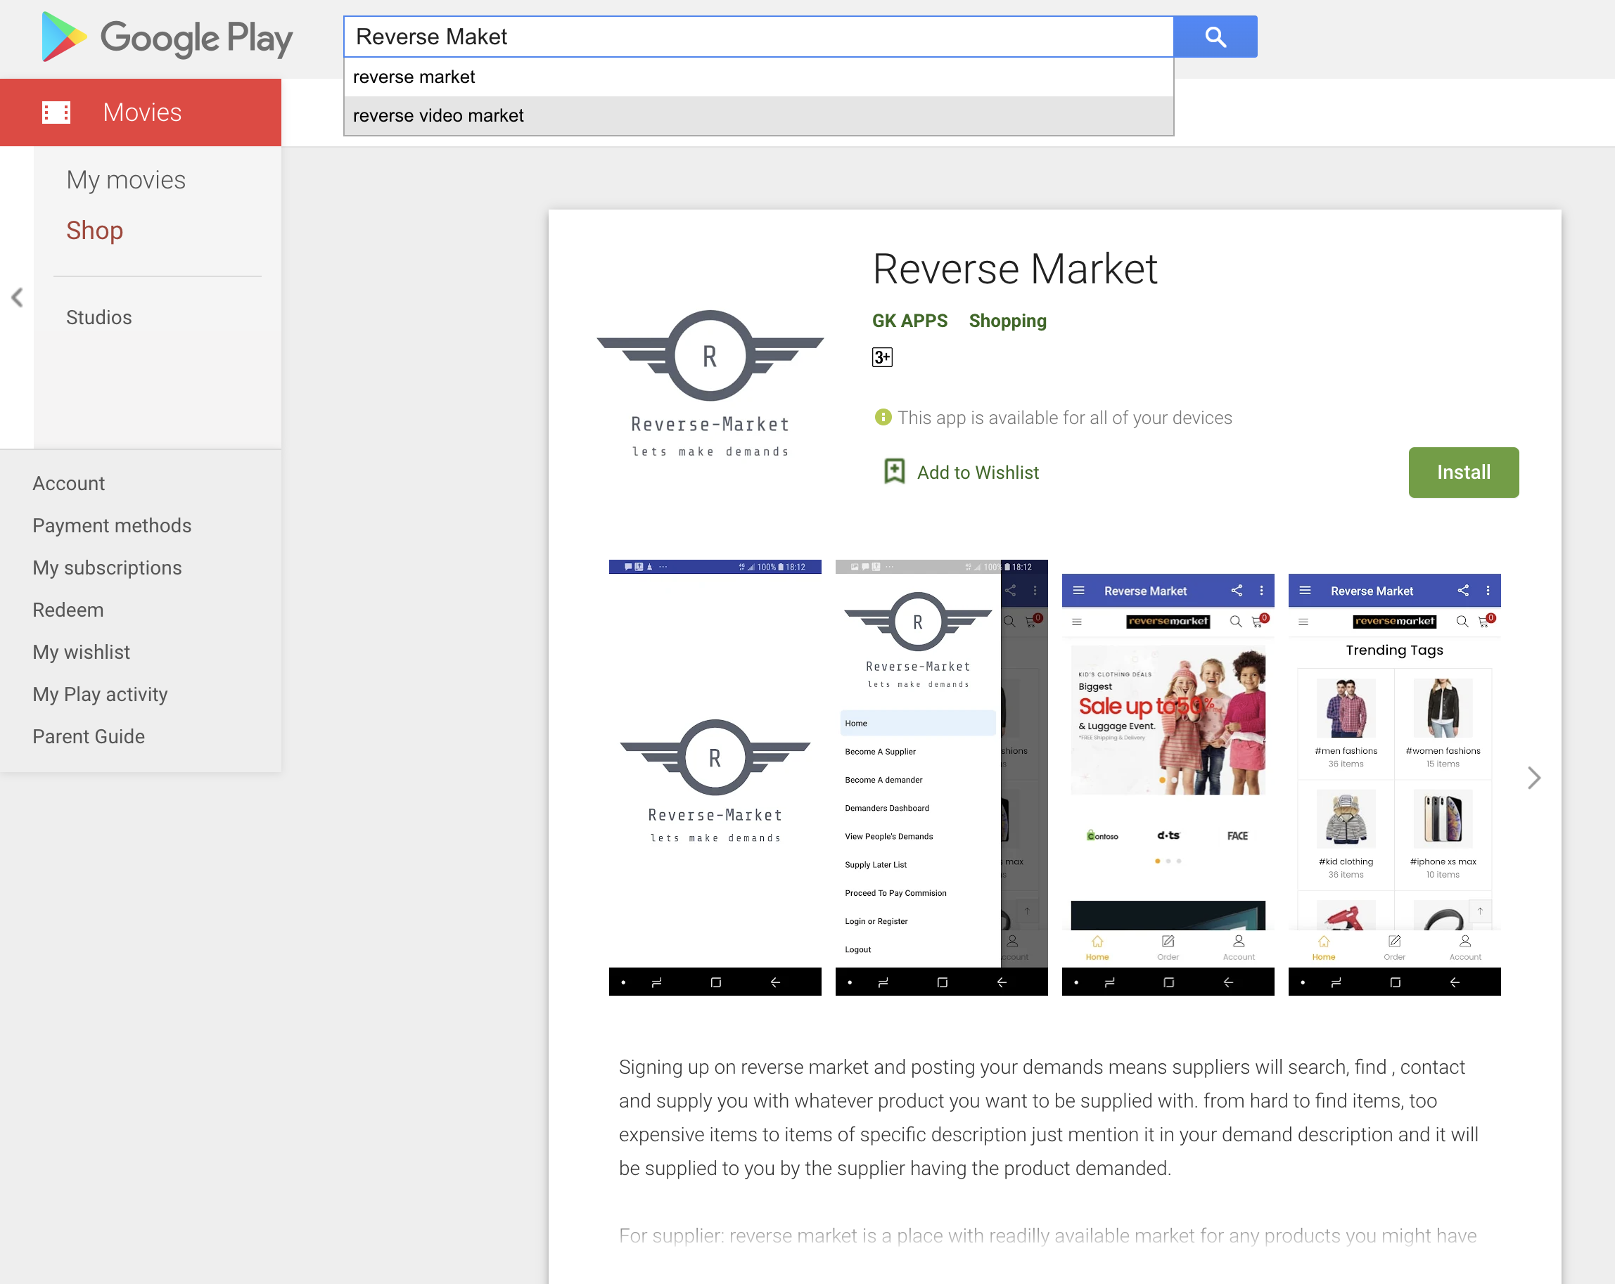Select suggestion 'reverse market'
The width and height of the screenshot is (1615, 1284).
[x=758, y=77]
